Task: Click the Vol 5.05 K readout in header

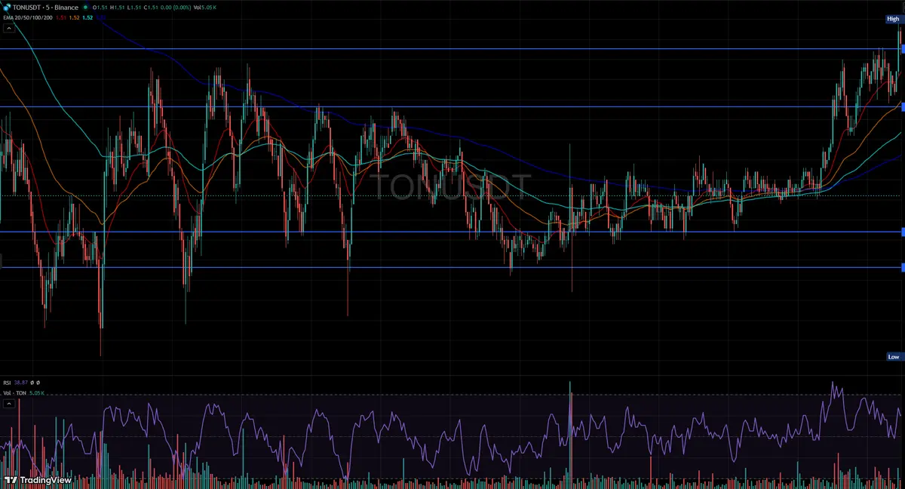Action: coord(205,8)
